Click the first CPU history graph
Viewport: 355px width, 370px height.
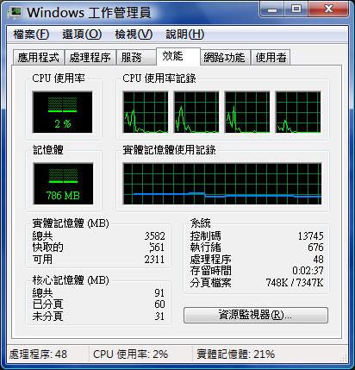(146, 112)
